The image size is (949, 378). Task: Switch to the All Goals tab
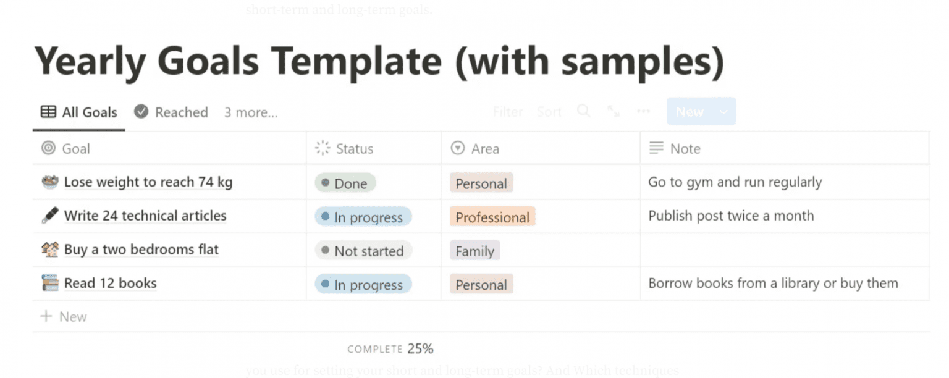click(79, 112)
